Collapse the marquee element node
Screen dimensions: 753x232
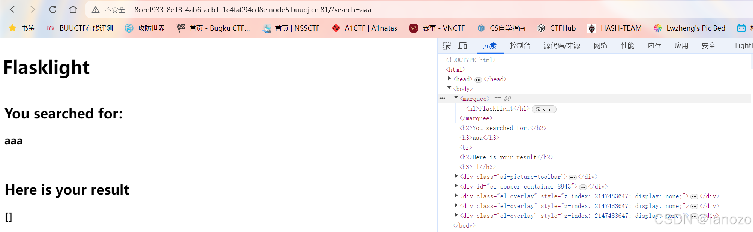[x=456, y=98]
